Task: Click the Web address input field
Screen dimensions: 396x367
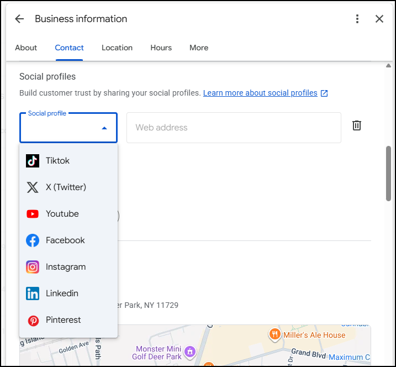Action: (234, 128)
